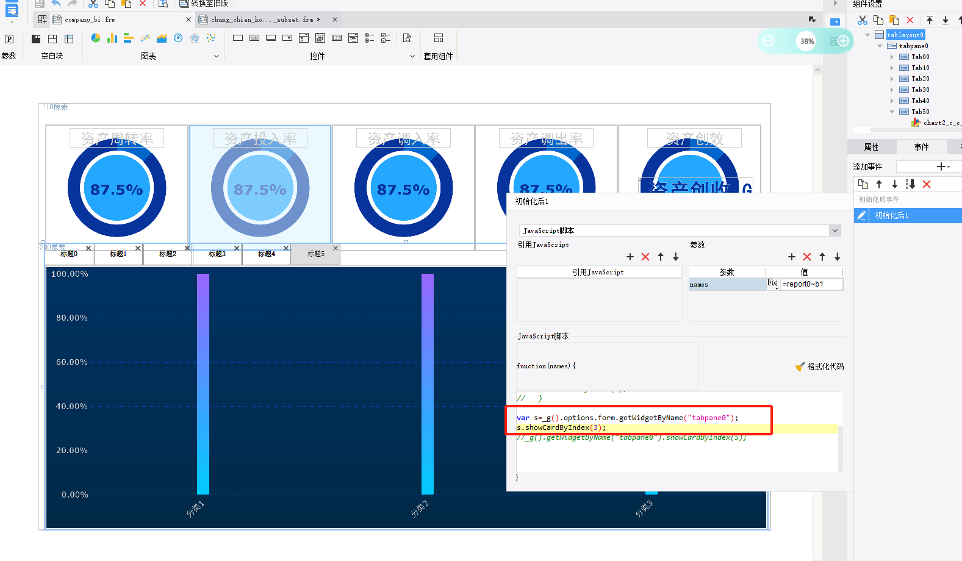Open the reusable components (套用组件) icon
Viewport: 962px width, 561px height.
coord(439,38)
